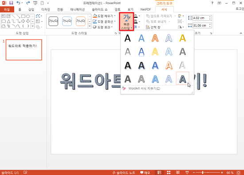Toggle 메모 (Comments) in status bar
The height and width of the screenshot is (175, 244).
coord(145,172)
